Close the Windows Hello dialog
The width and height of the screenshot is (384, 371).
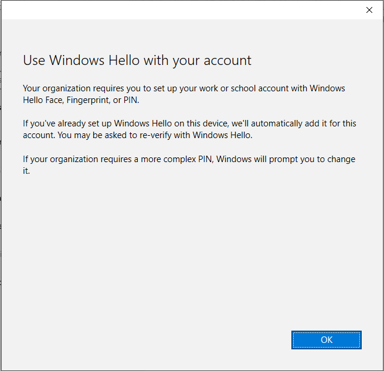[x=369, y=10]
